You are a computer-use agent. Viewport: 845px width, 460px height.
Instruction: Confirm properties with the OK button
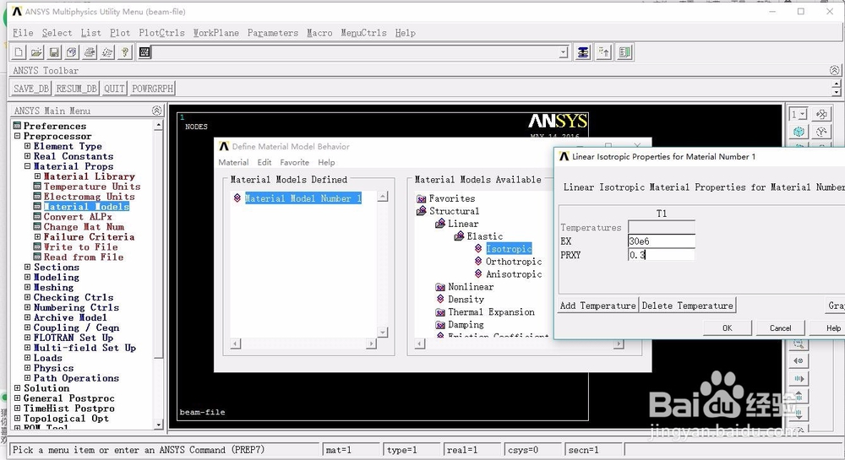coord(728,328)
